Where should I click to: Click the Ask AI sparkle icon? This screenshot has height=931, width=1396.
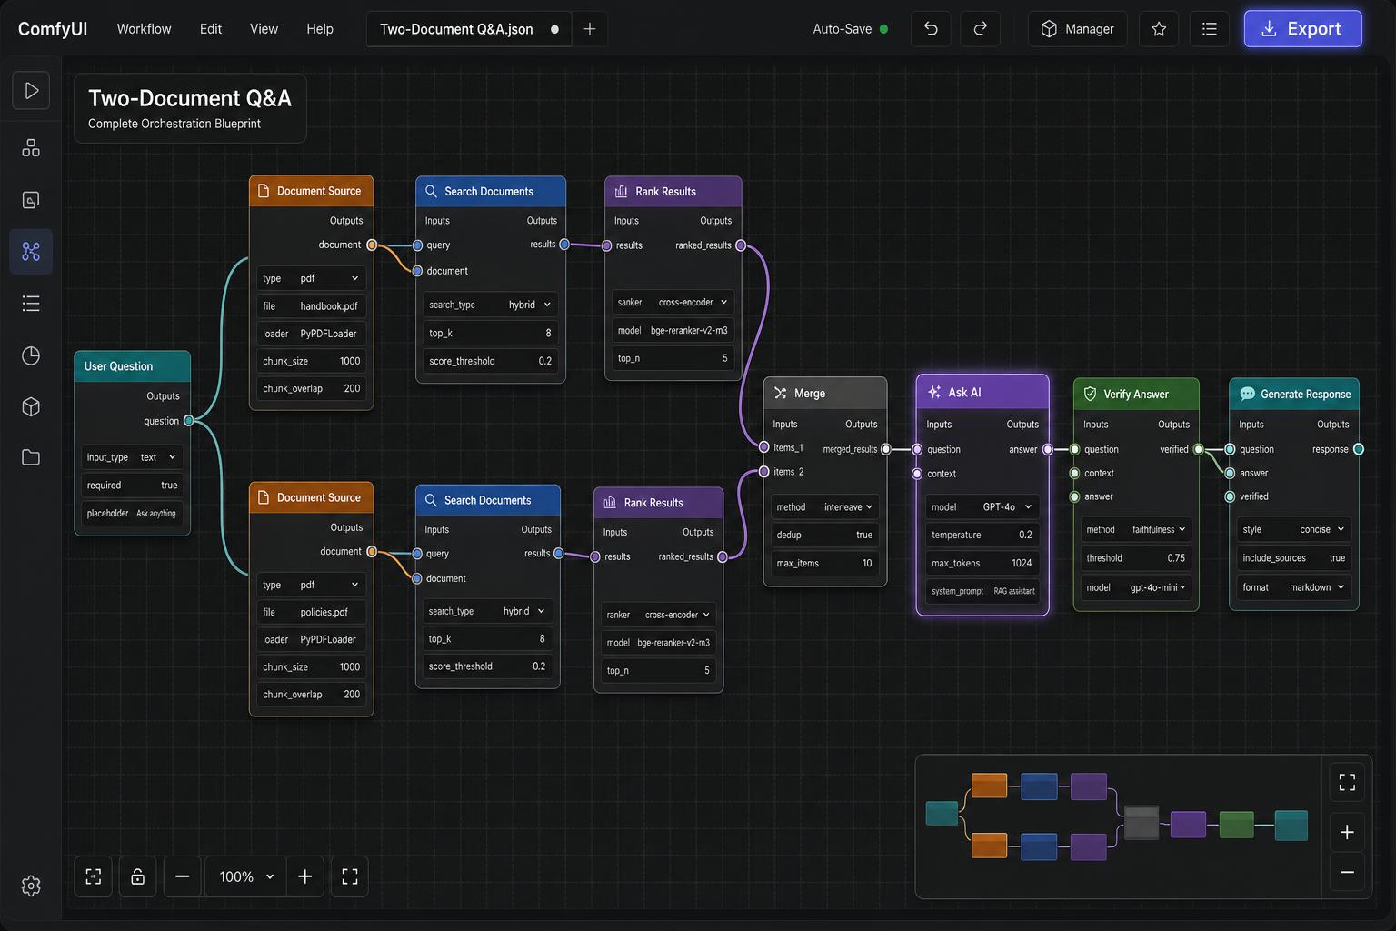tap(933, 392)
